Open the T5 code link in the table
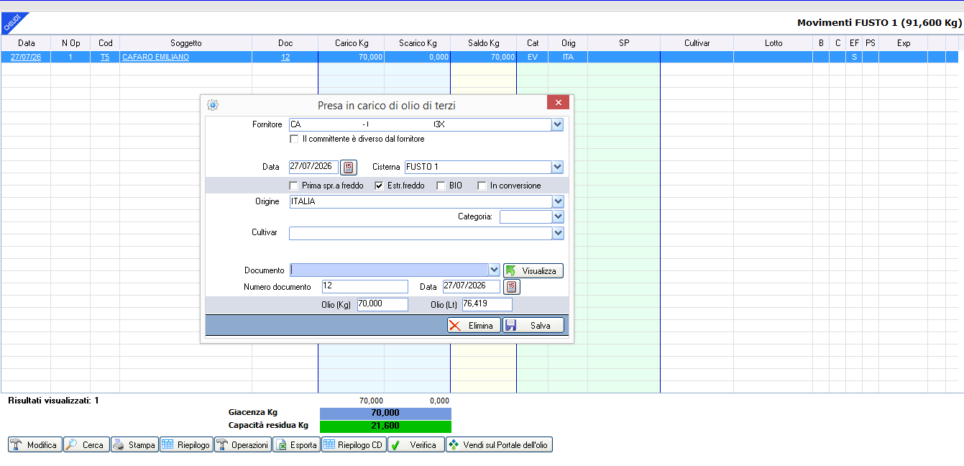964x466 pixels. coord(105,57)
